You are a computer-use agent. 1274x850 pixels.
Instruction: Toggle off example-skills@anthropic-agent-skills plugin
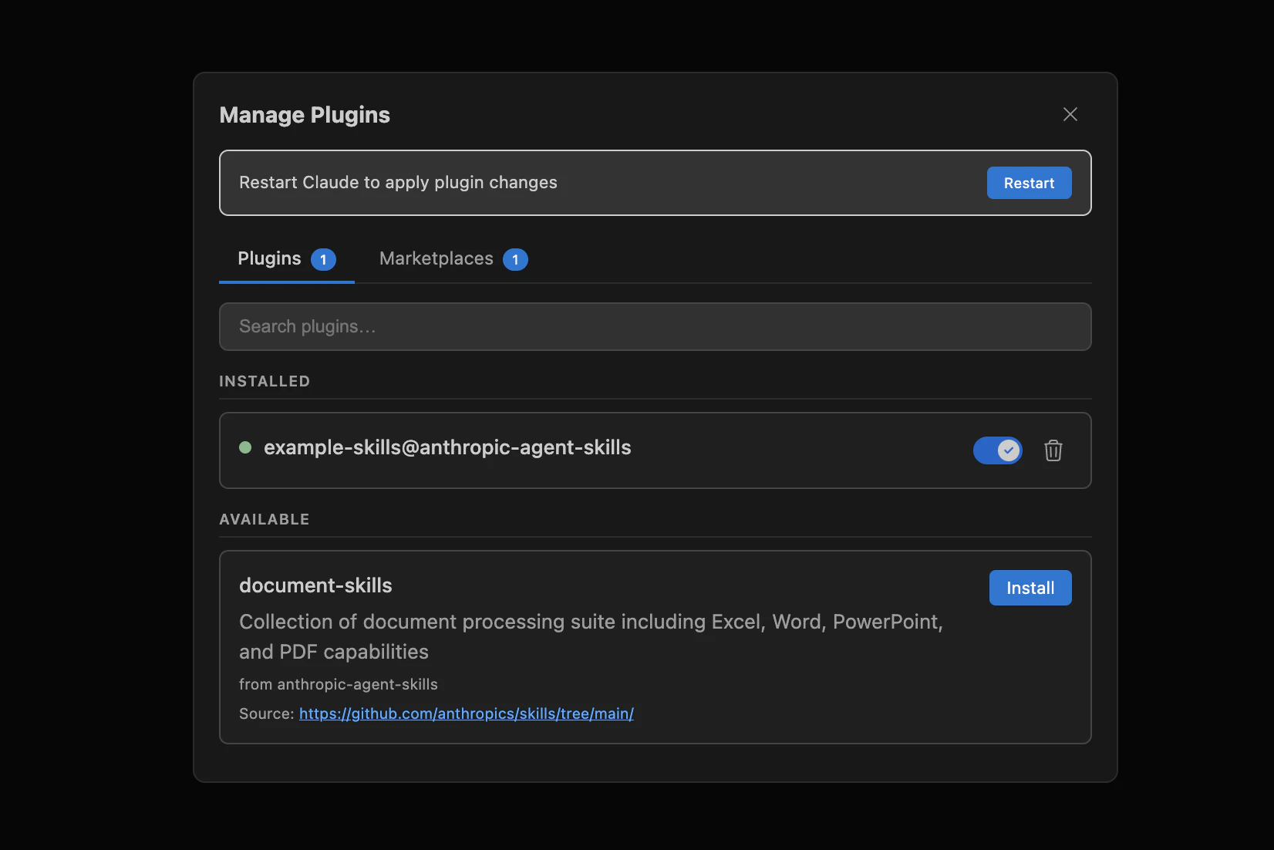pos(997,450)
